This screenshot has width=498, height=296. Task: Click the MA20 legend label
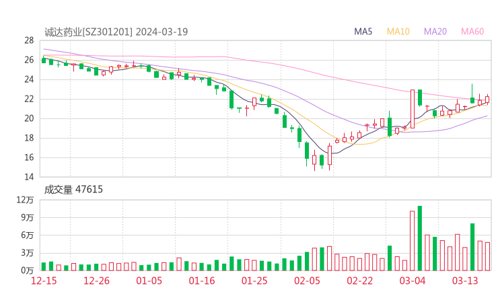[435, 32]
